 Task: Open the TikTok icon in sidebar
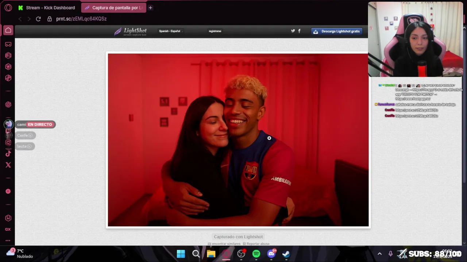pyautogui.click(x=8, y=154)
